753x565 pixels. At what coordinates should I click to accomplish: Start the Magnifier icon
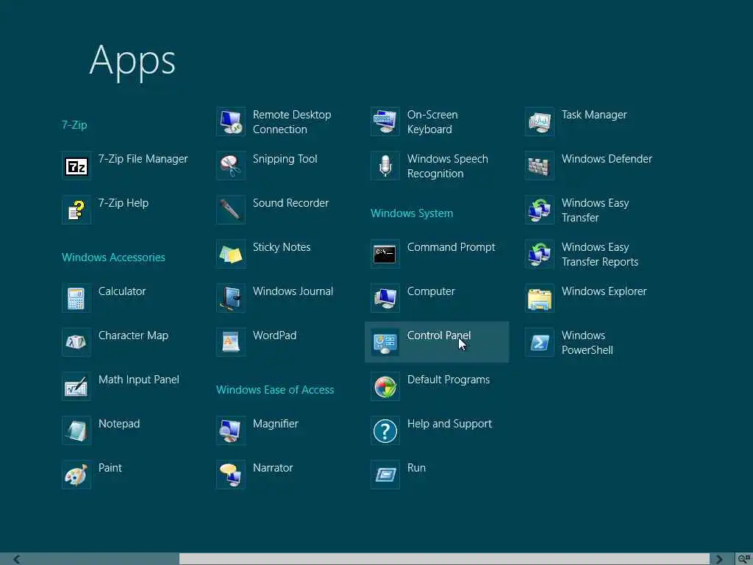231,431
